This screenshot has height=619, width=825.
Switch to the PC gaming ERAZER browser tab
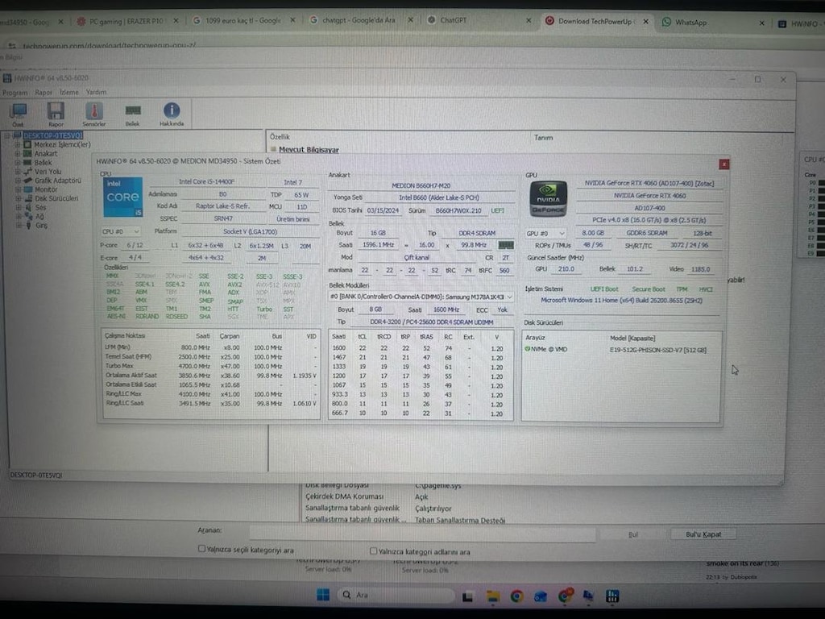coord(126,22)
